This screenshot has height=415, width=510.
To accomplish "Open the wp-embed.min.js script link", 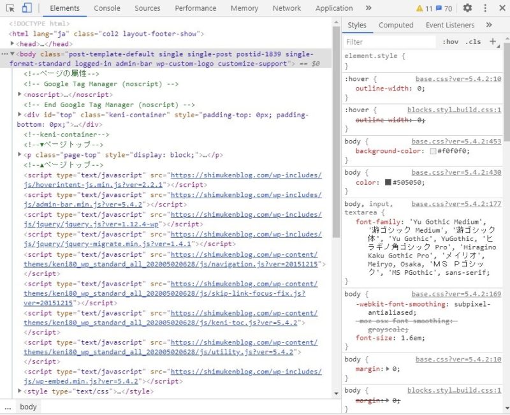I will coord(81,381).
